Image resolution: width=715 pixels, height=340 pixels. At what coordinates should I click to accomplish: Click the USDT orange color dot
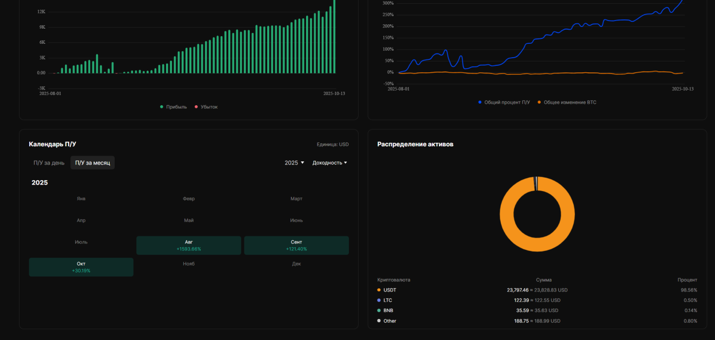pos(379,290)
